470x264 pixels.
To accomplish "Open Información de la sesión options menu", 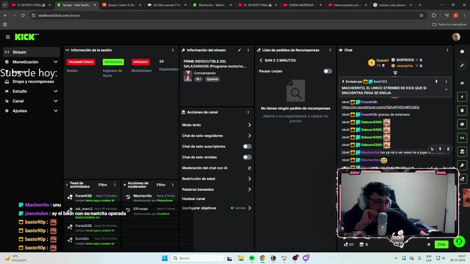I will click(x=173, y=50).
